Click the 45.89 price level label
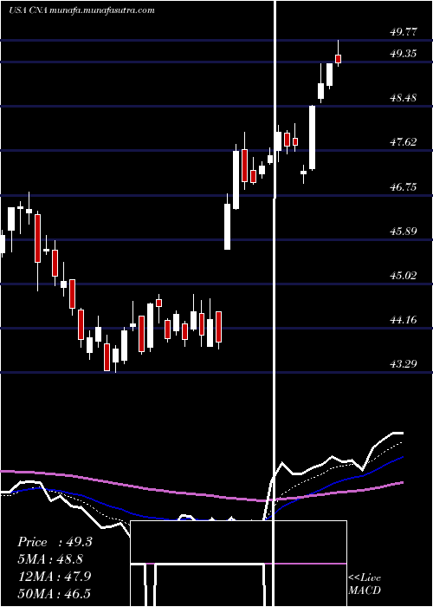 tap(404, 232)
